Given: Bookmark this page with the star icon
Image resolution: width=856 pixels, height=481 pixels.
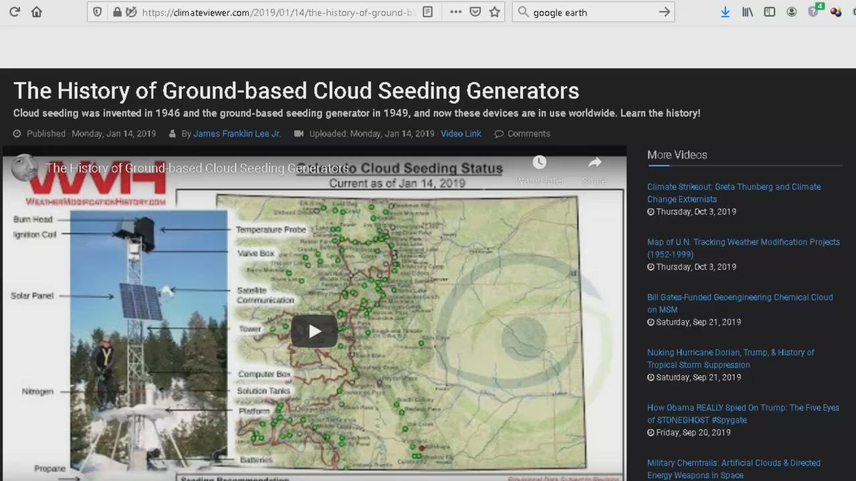Looking at the screenshot, I should pos(495,12).
